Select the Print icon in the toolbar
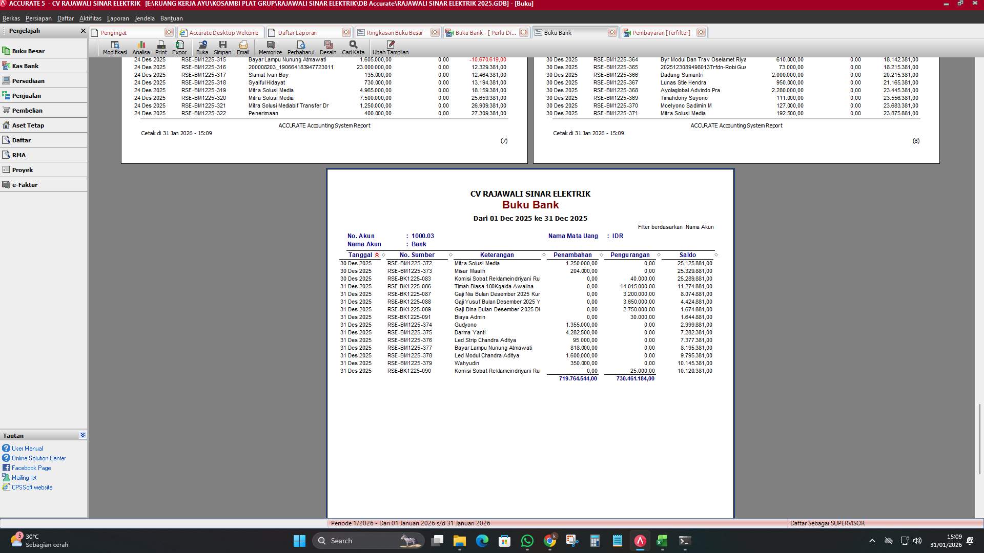Image resolution: width=984 pixels, height=553 pixels. (161, 48)
